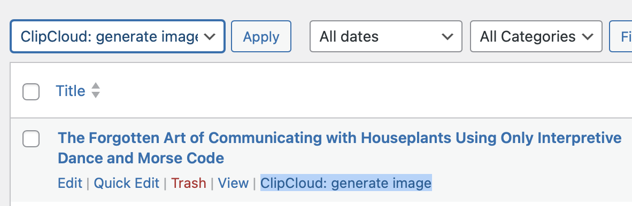Click the chevron arrow in All Categories
Screen dimensions: 632x206
click(x=588, y=37)
